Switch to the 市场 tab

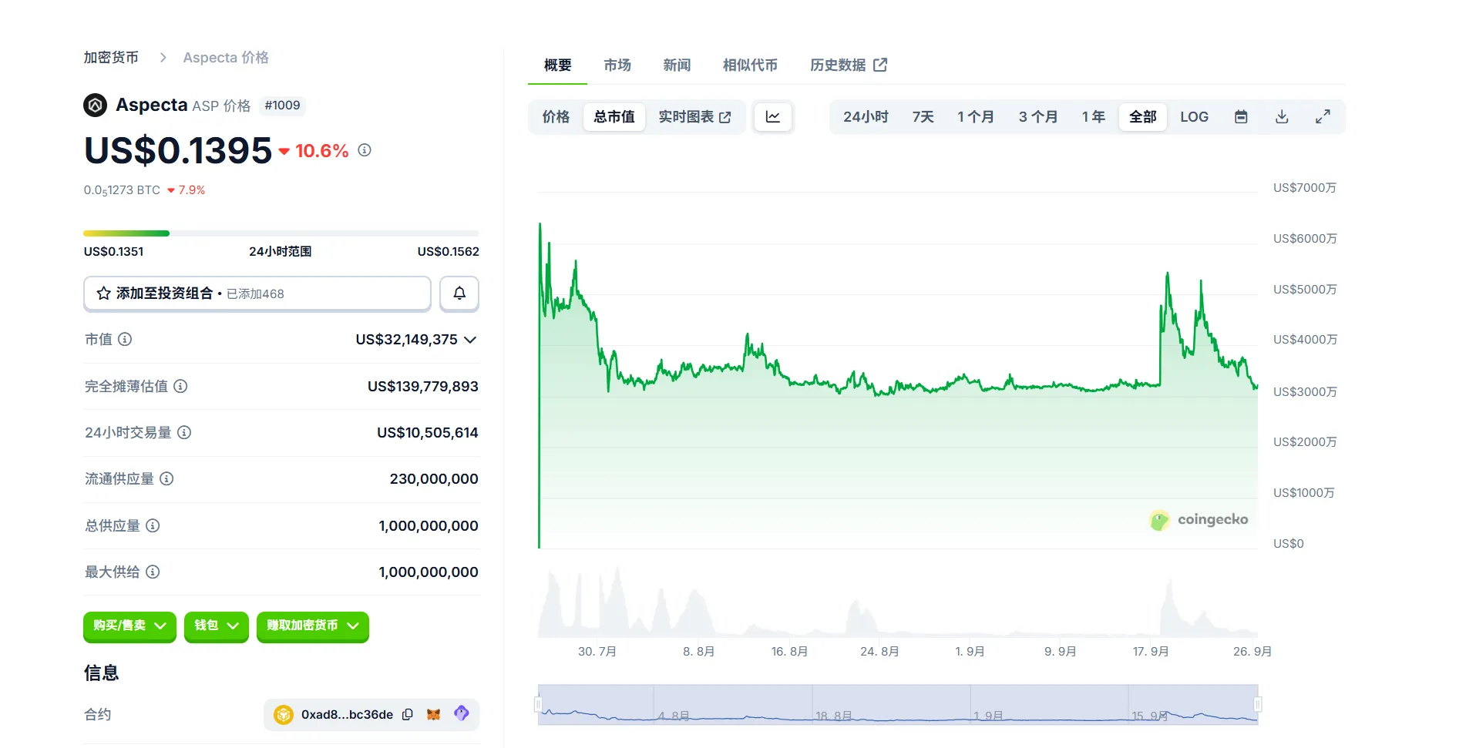click(x=617, y=65)
